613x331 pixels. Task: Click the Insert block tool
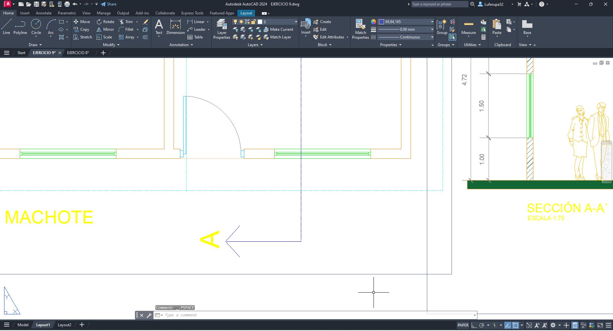[306, 27]
